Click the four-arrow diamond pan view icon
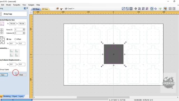The height and width of the screenshot is (101, 179). pyautogui.click(x=136, y=9)
